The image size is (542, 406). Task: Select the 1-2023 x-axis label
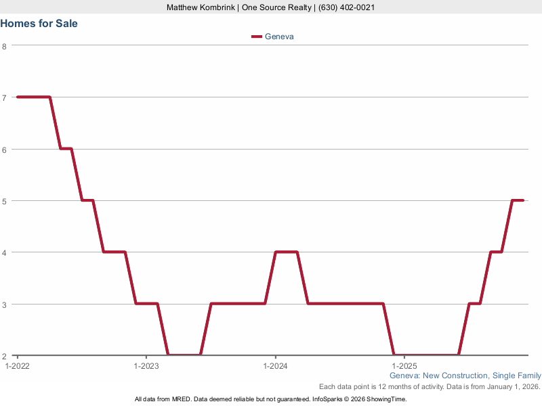click(x=146, y=365)
